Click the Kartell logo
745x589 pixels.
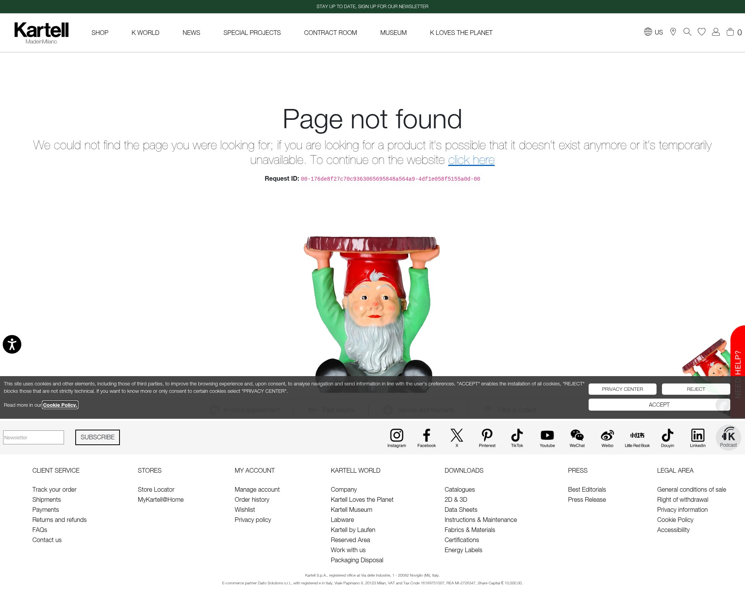[42, 33]
